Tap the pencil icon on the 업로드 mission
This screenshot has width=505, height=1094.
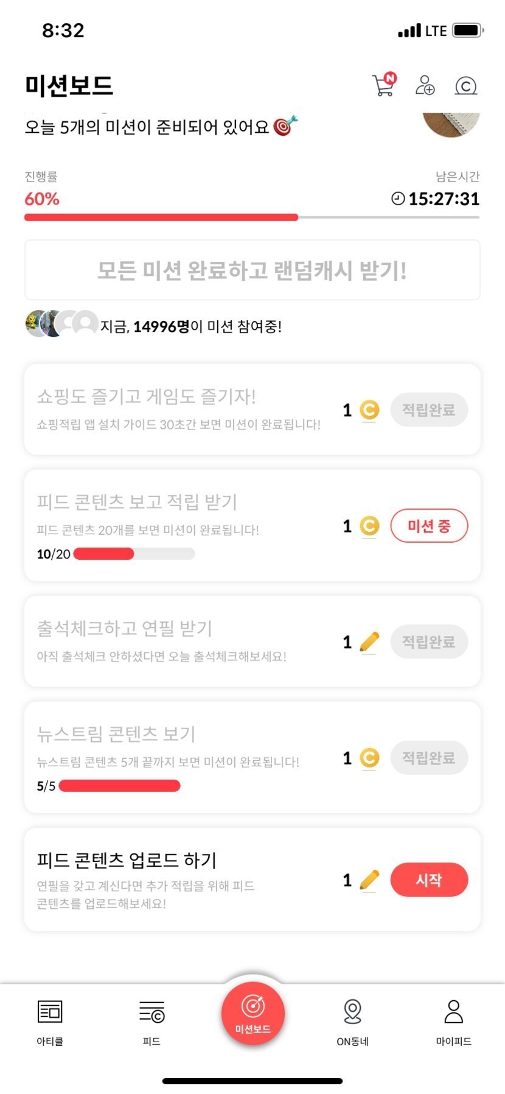click(x=369, y=880)
